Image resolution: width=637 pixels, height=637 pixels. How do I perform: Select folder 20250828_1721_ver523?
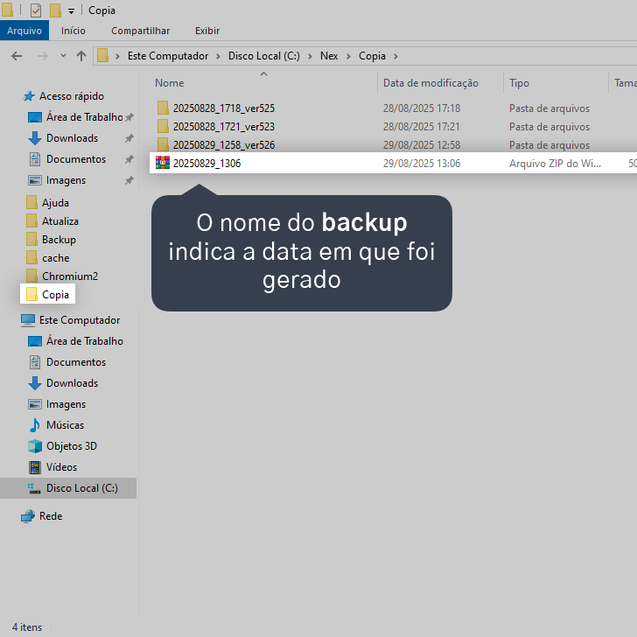pyautogui.click(x=224, y=127)
